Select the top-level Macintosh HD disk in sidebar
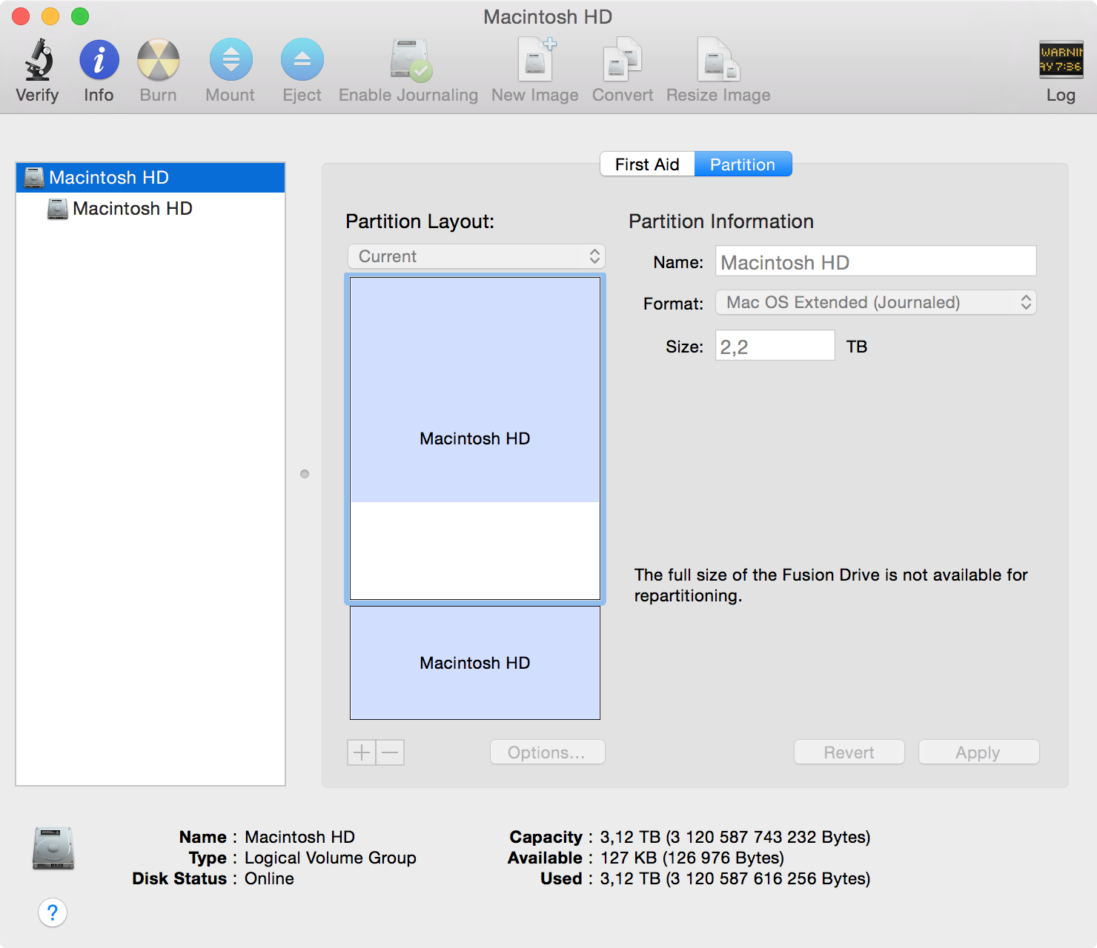The height and width of the screenshot is (948, 1097). [150, 178]
